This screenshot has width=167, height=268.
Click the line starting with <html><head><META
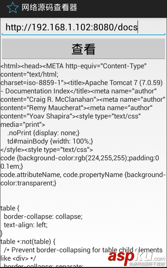point(73,66)
